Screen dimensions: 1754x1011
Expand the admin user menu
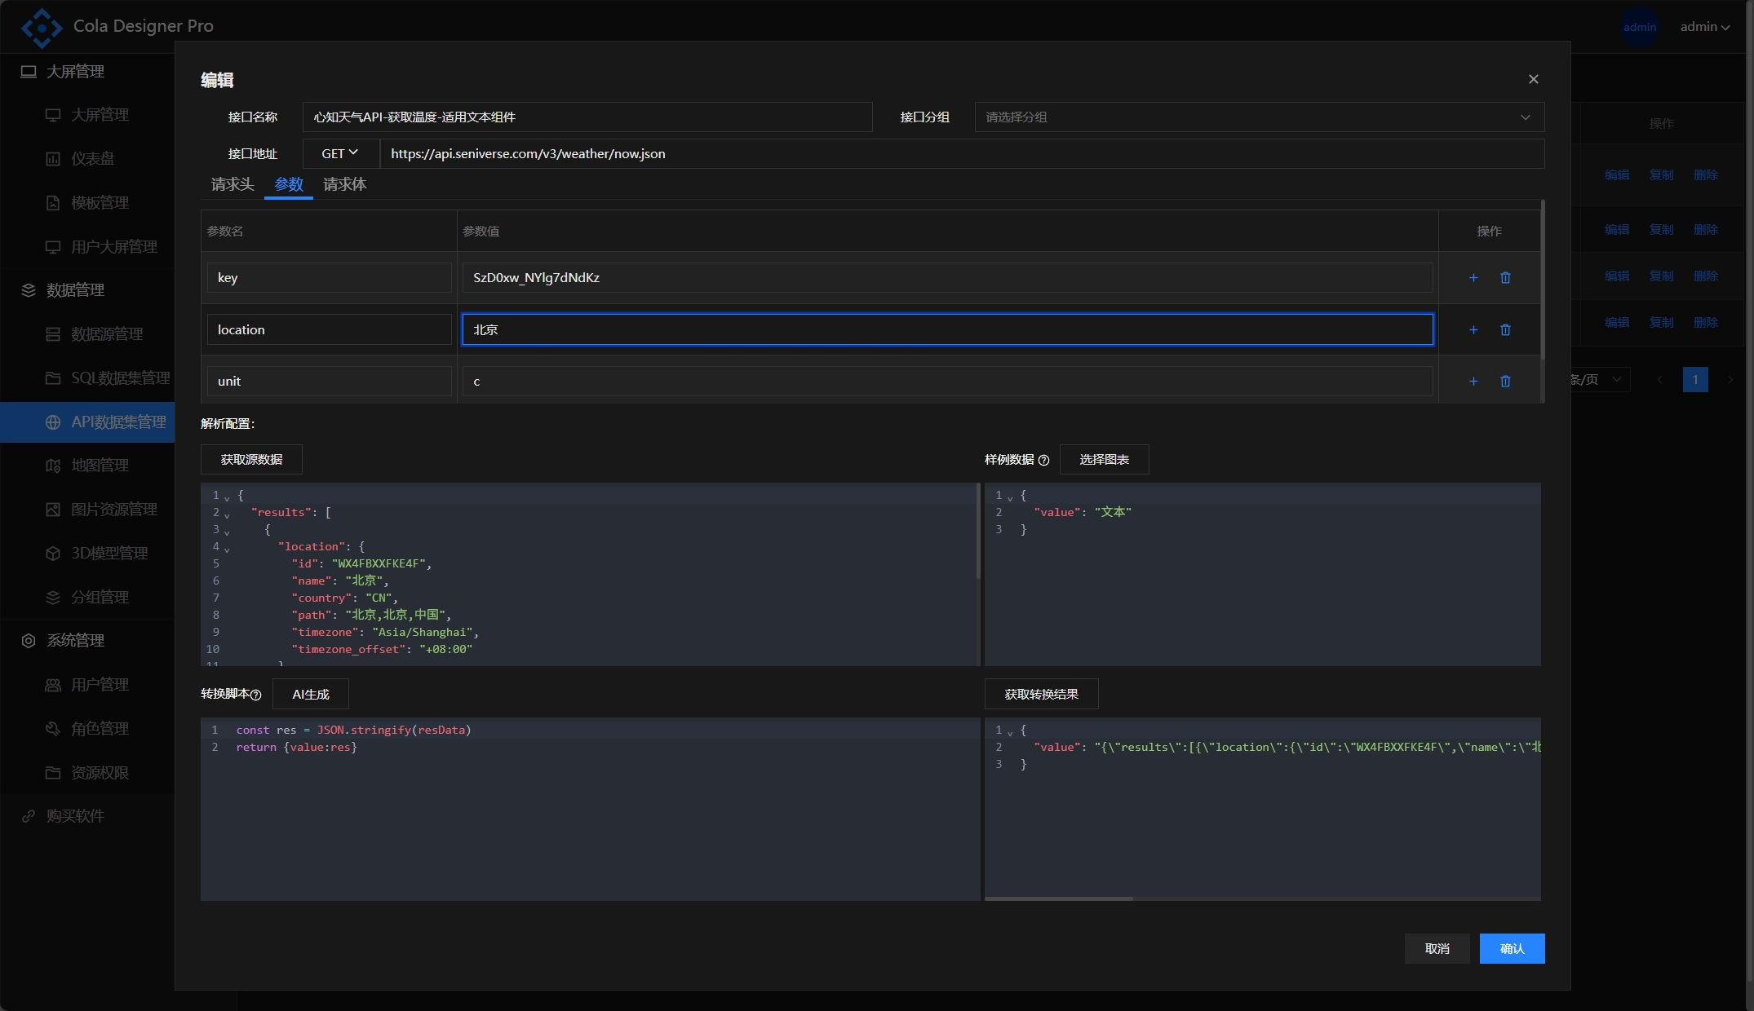click(x=1704, y=27)
